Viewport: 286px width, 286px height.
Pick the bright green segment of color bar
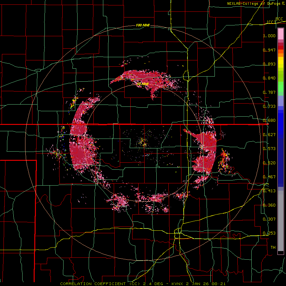click(281, 87)
